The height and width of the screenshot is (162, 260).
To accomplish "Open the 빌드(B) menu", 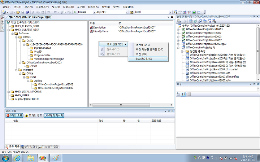I will pyautogui.click(x=56, y=7).
